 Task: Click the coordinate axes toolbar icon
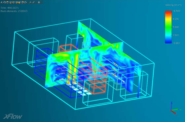(x=30, y=2)
